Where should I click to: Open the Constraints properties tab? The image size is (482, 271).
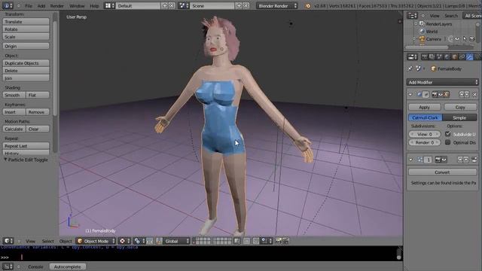pos(462,57)
